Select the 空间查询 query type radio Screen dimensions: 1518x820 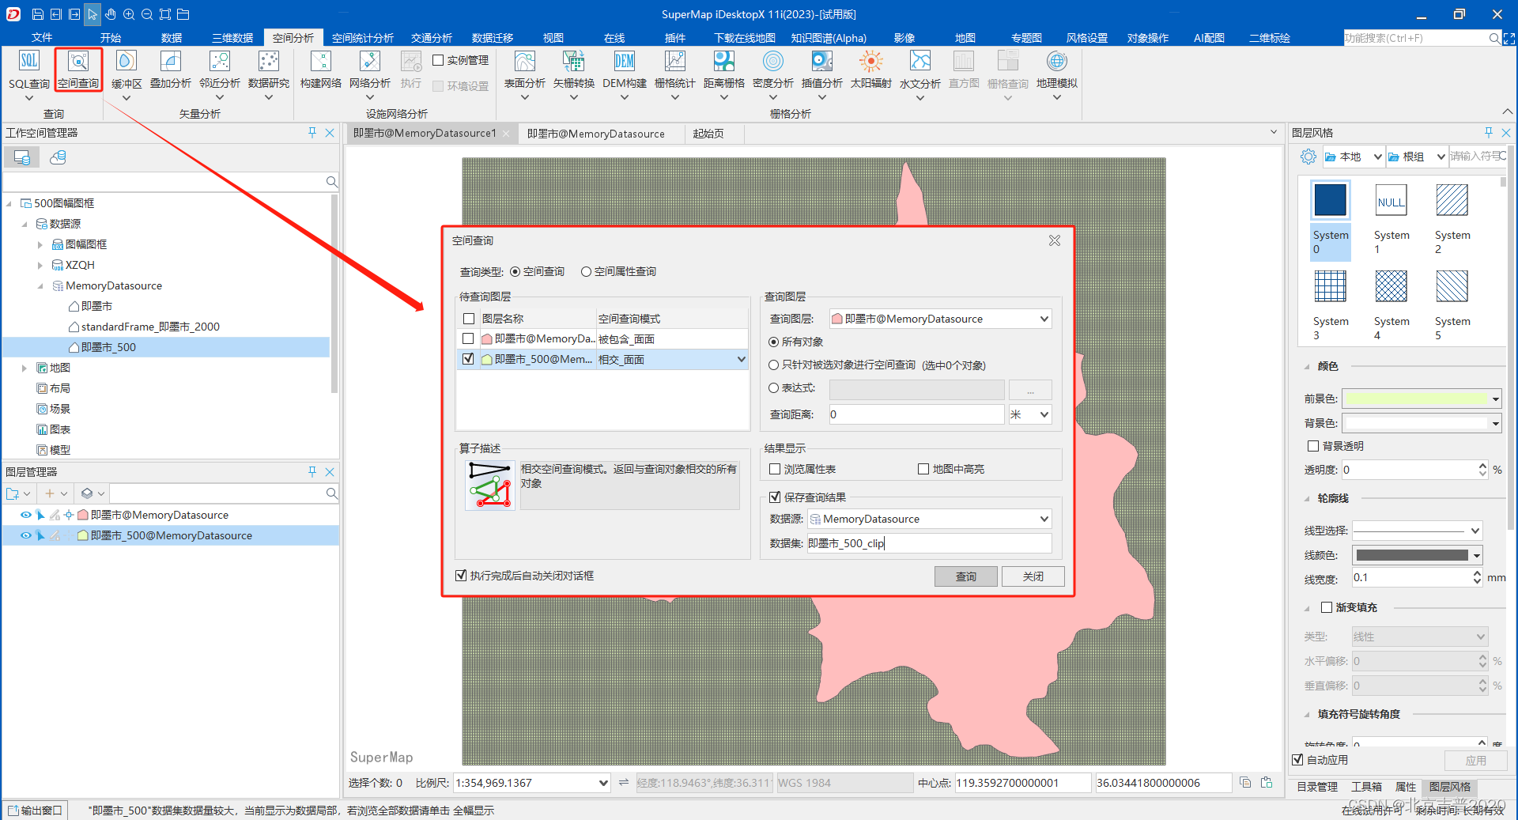coord(515,272)
